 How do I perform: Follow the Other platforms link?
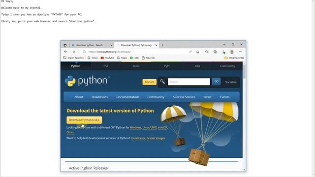tap(70, 132)
